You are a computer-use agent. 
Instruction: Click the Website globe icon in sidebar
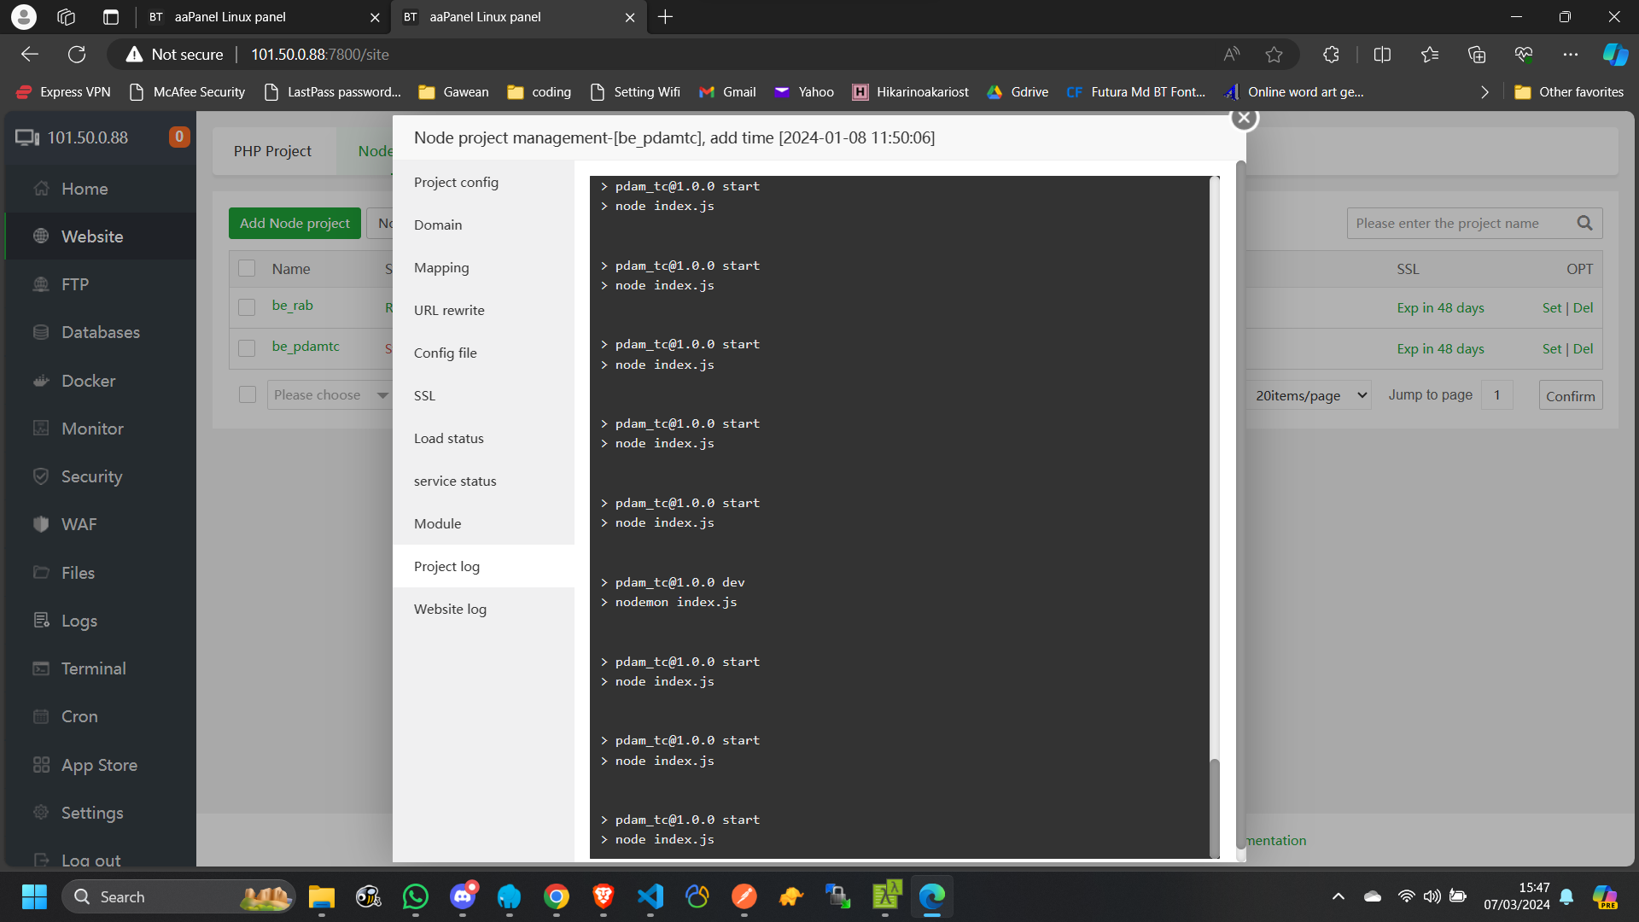pyautogui.click(x=41, y=236)
